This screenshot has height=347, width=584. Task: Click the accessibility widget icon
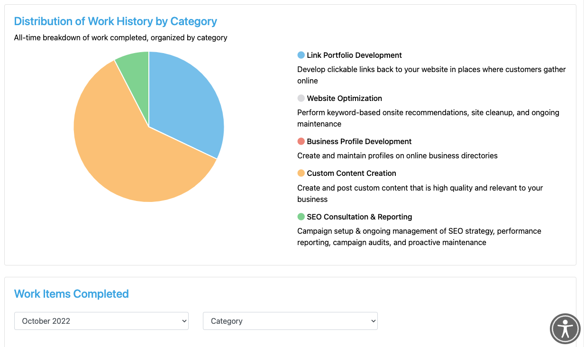click(x=565, y=329)
